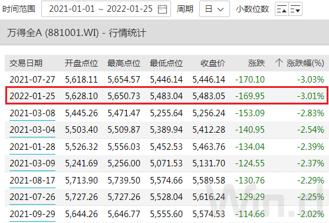The width and height of the screenshot is (329, 223).
Task: Select the date cell 2021-07-27
Action: pos(32,80)
